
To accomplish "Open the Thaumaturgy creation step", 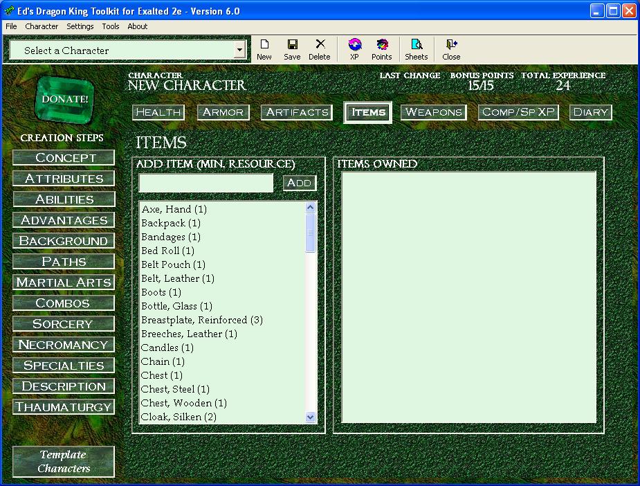I will click(x=64, y=407).
